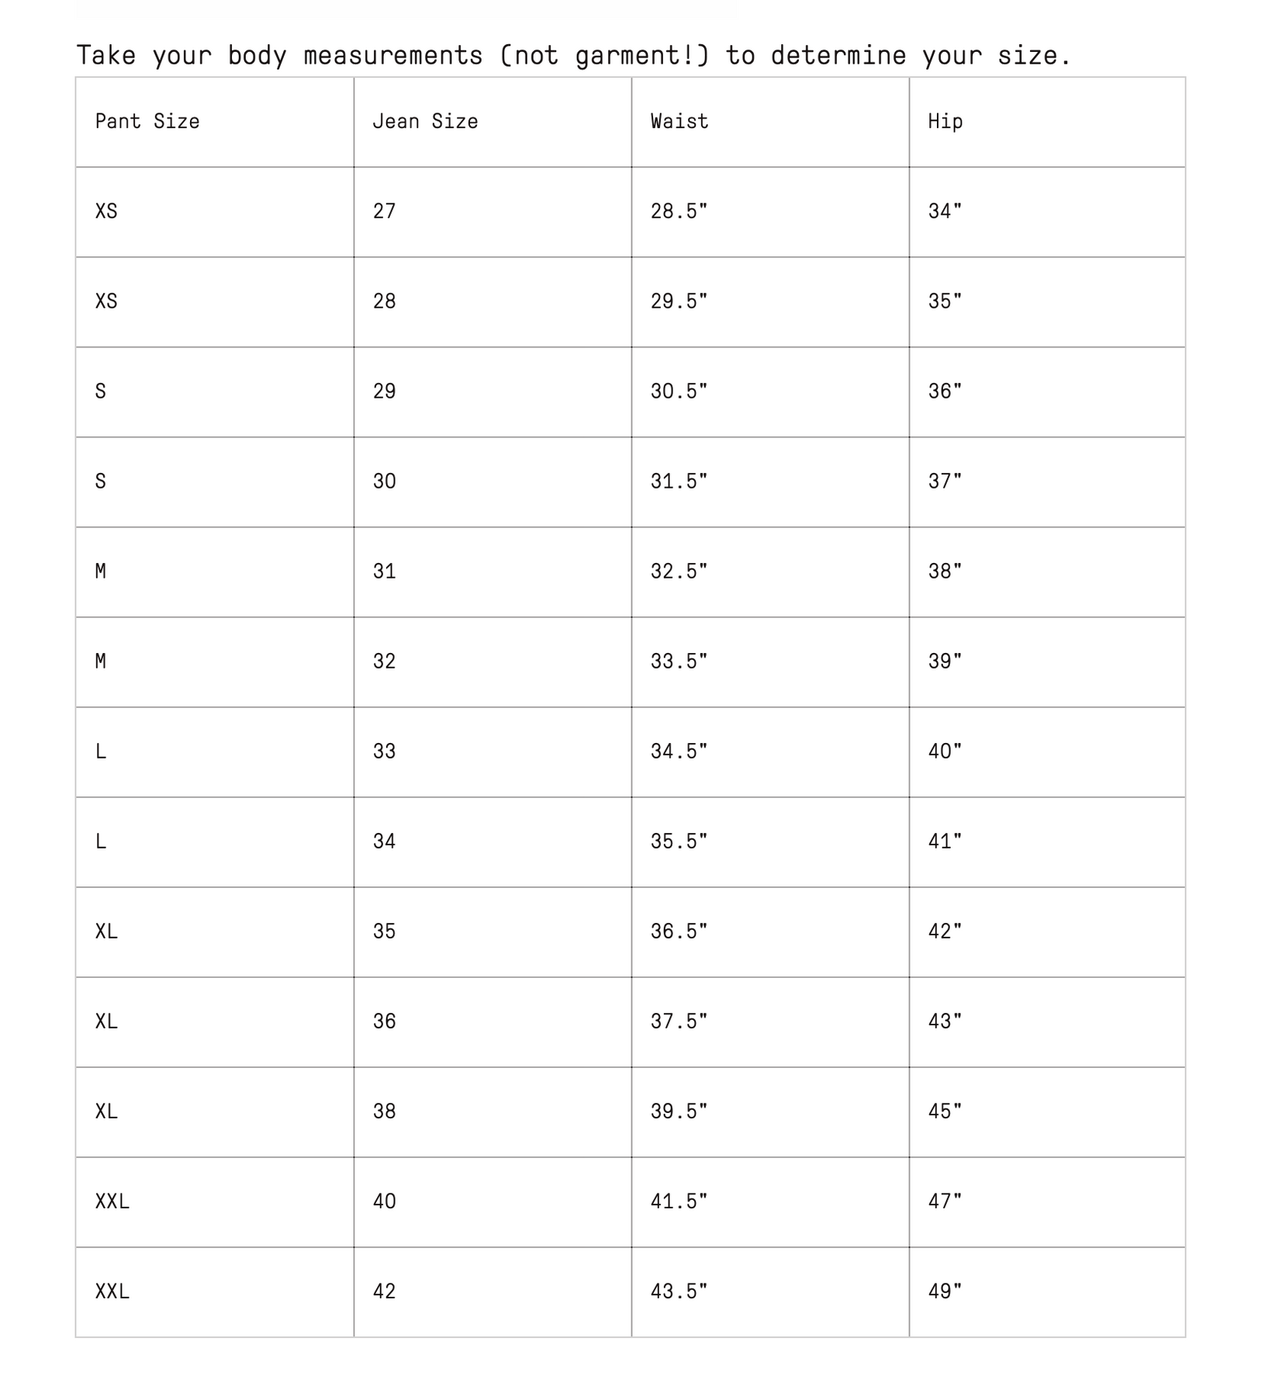Click the 47" hip cell
1265x1396 pixels.
(x=945, y=1201)
